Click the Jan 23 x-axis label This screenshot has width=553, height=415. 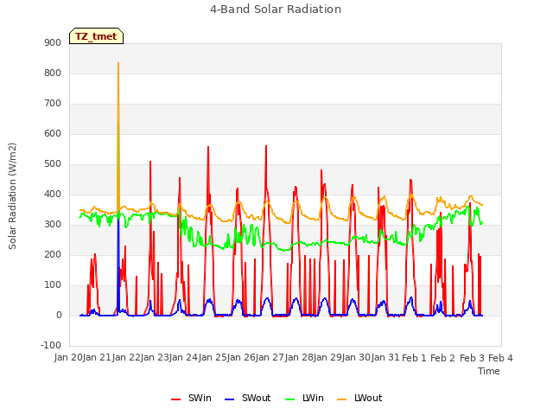click(155, 357)
